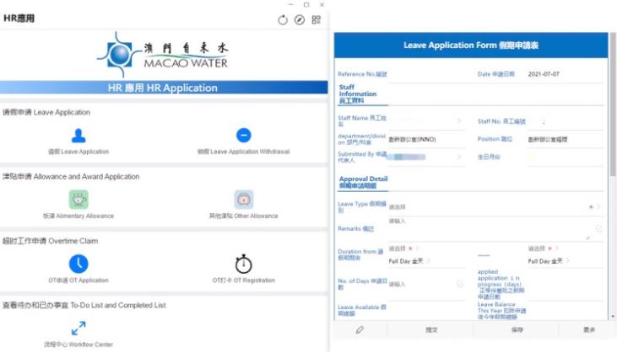Open the More 更多 menu
Image resolution: width=617 pixels, height=358 pixels.
tap(588, 330)
